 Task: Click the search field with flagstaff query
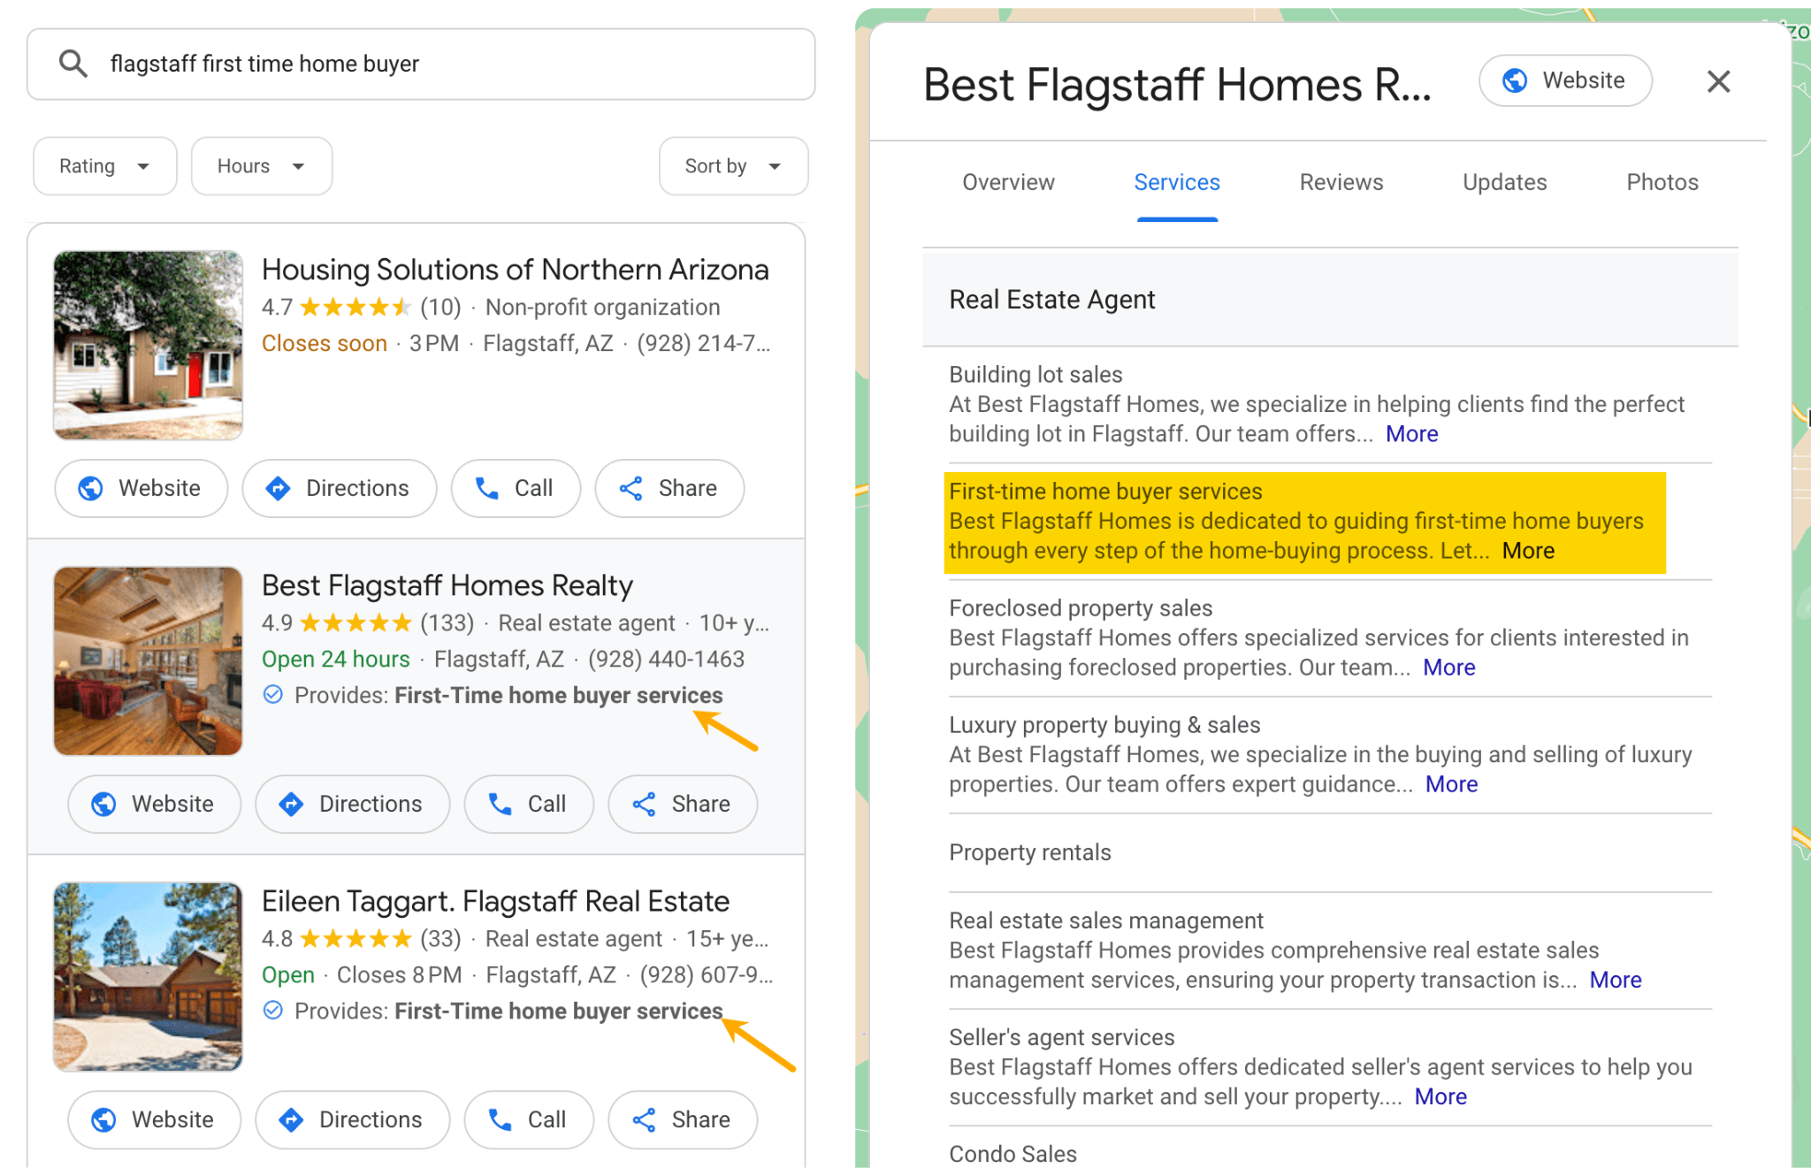(442, 64)
